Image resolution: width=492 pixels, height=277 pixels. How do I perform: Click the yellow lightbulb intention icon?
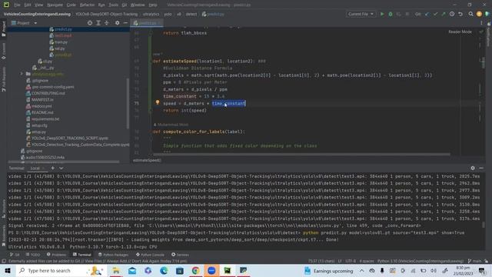tap(158, 102)
